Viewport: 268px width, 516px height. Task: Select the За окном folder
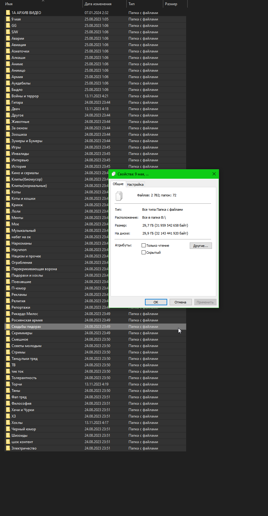point(19,128)
